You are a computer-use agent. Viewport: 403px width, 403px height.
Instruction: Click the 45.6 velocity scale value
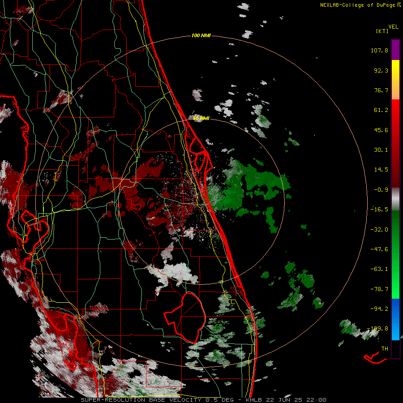point(381,130)
